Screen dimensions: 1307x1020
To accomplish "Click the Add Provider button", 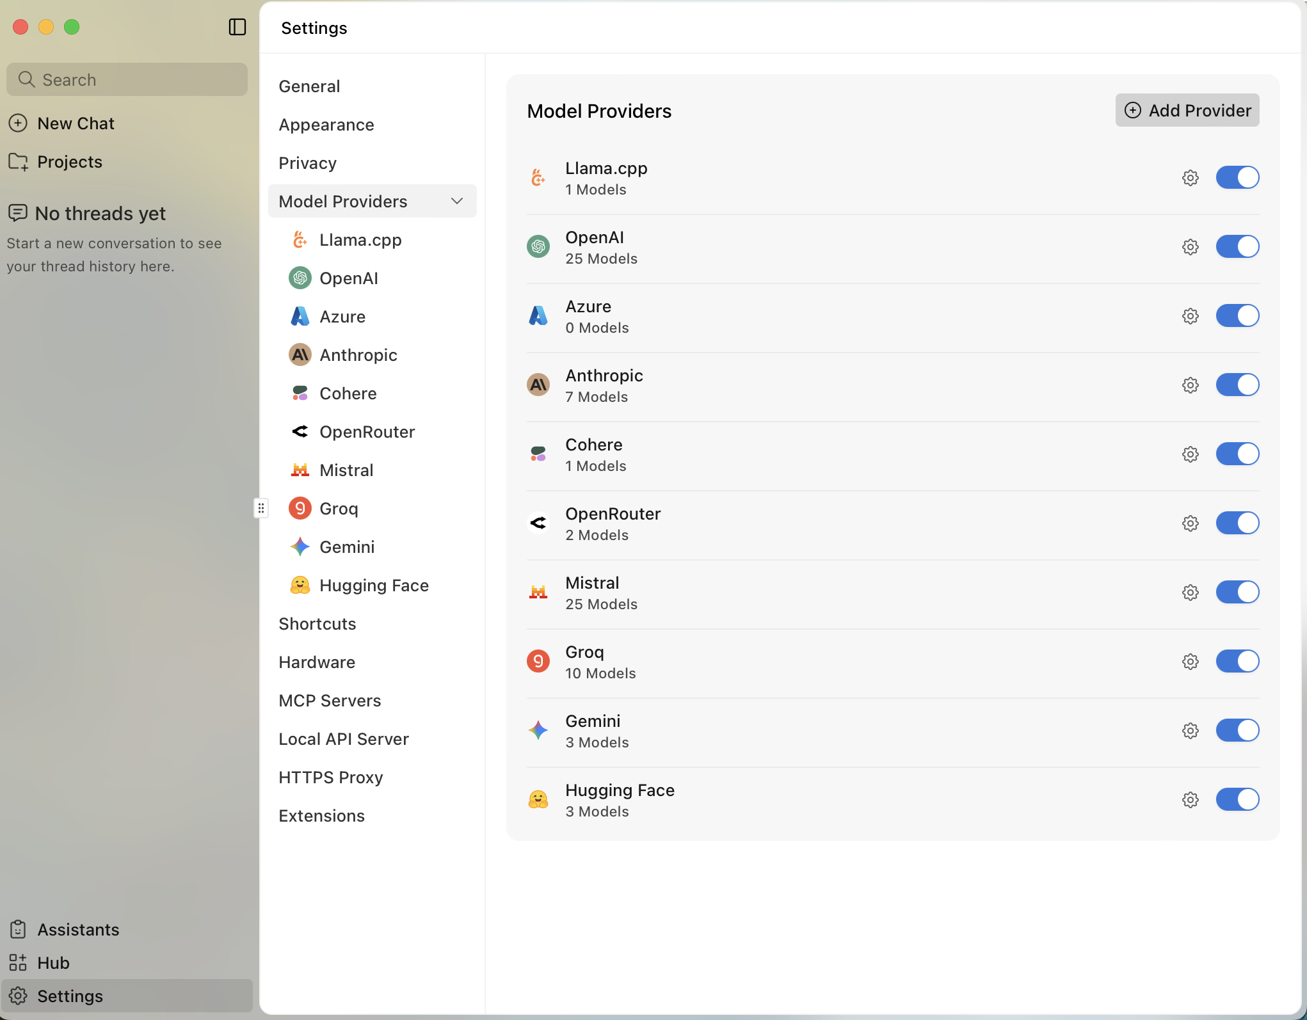I will click(x=1187, y=110).
